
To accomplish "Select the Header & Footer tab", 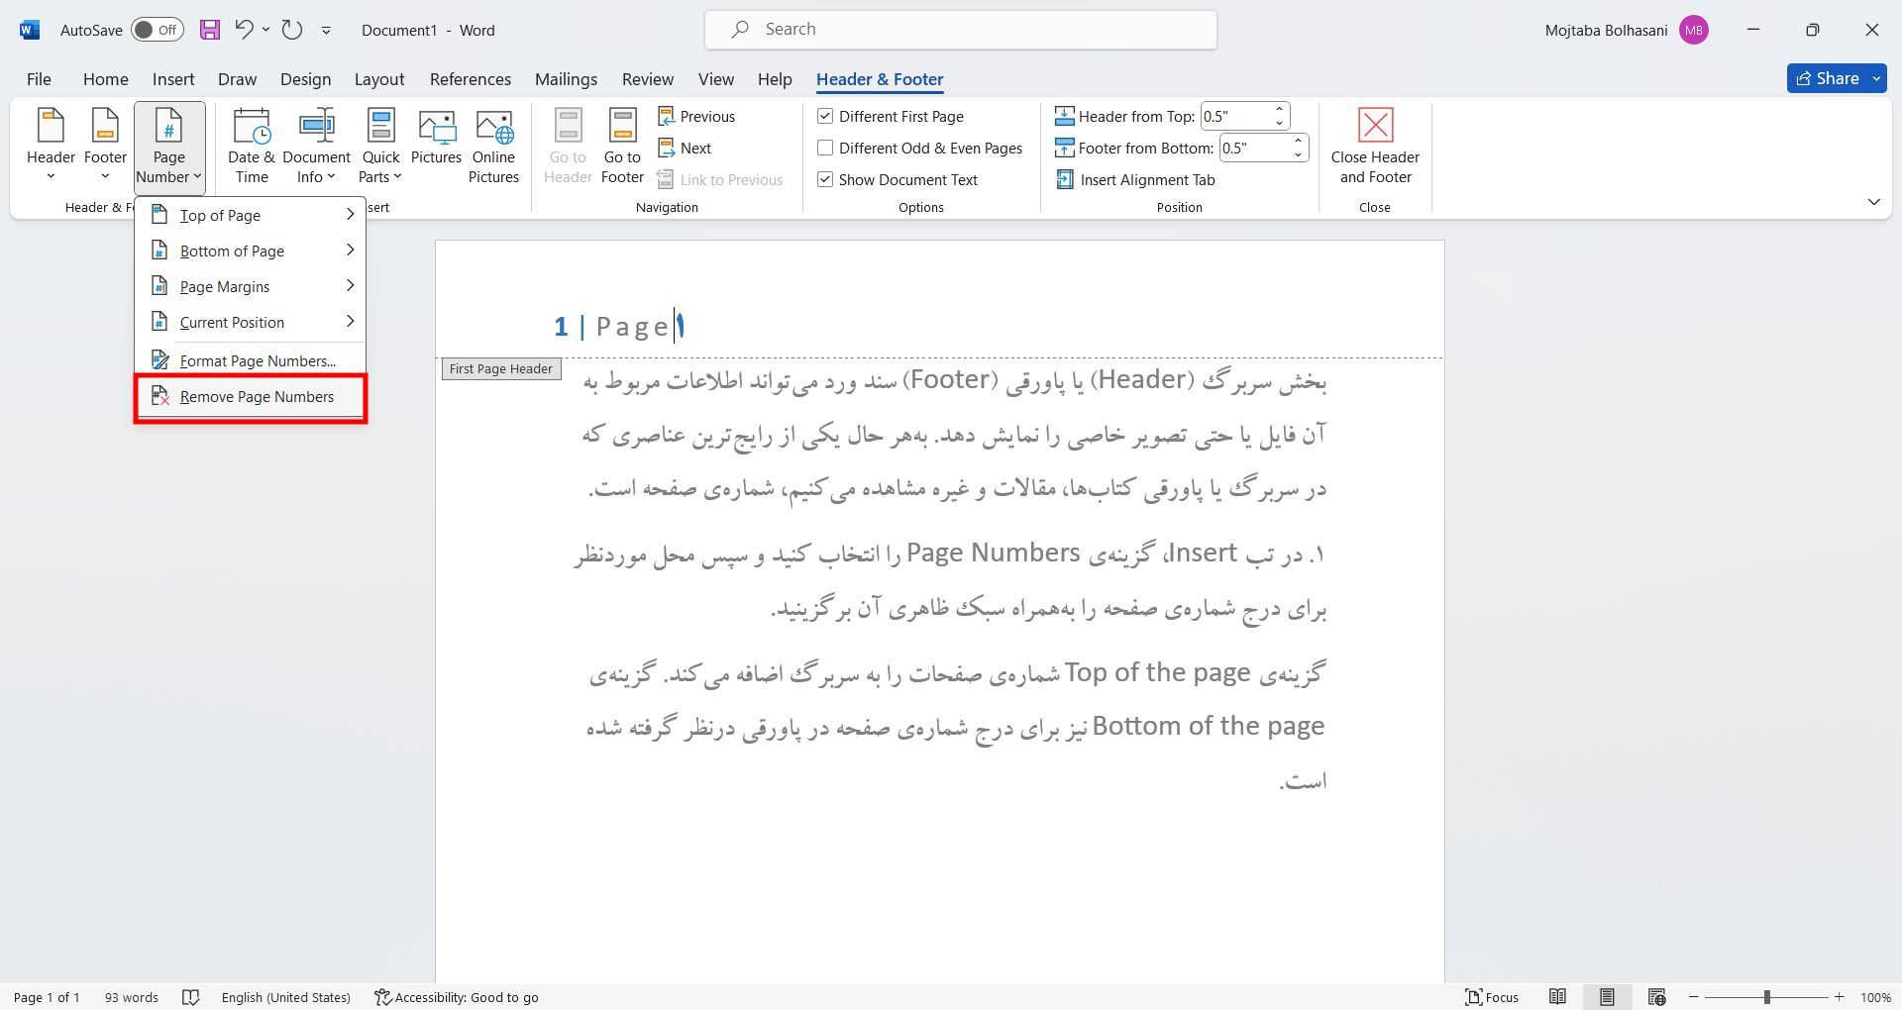I will [x=880, y=79].
